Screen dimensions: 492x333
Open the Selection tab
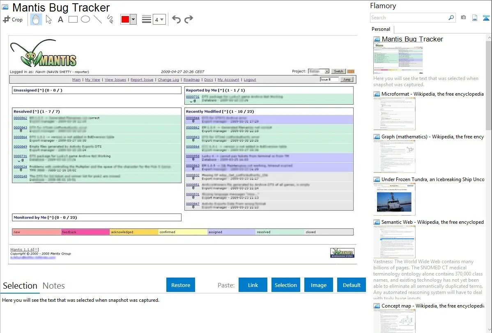[20, 286]
